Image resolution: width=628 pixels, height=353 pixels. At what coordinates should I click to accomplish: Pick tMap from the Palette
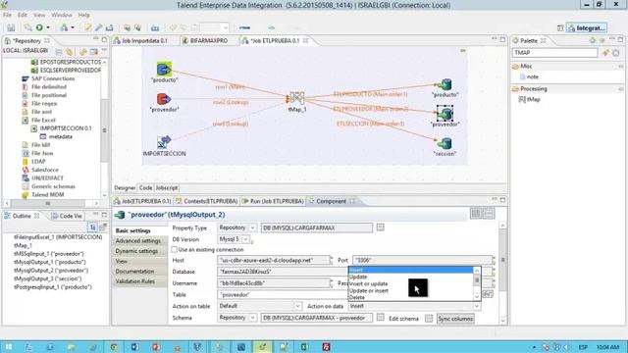530,99
